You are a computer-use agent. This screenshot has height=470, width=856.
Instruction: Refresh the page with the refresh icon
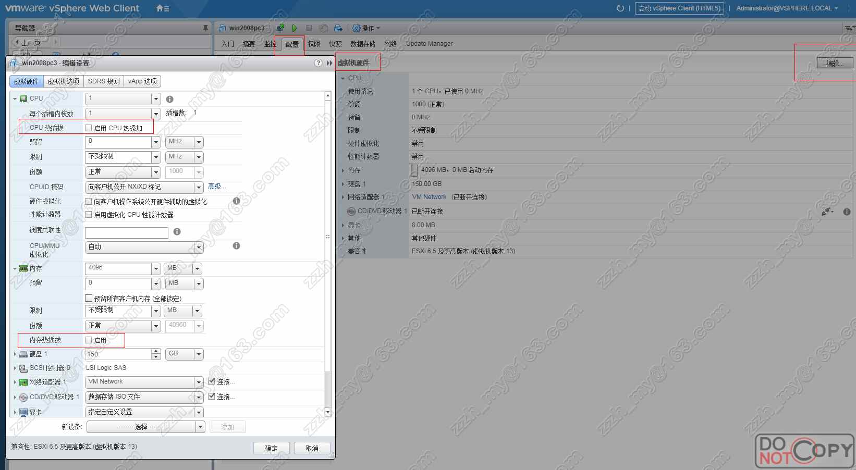620,8
